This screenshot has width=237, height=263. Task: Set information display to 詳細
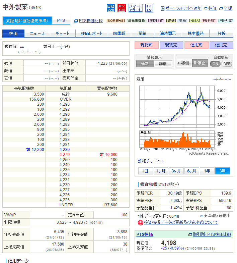coord(163,64)
